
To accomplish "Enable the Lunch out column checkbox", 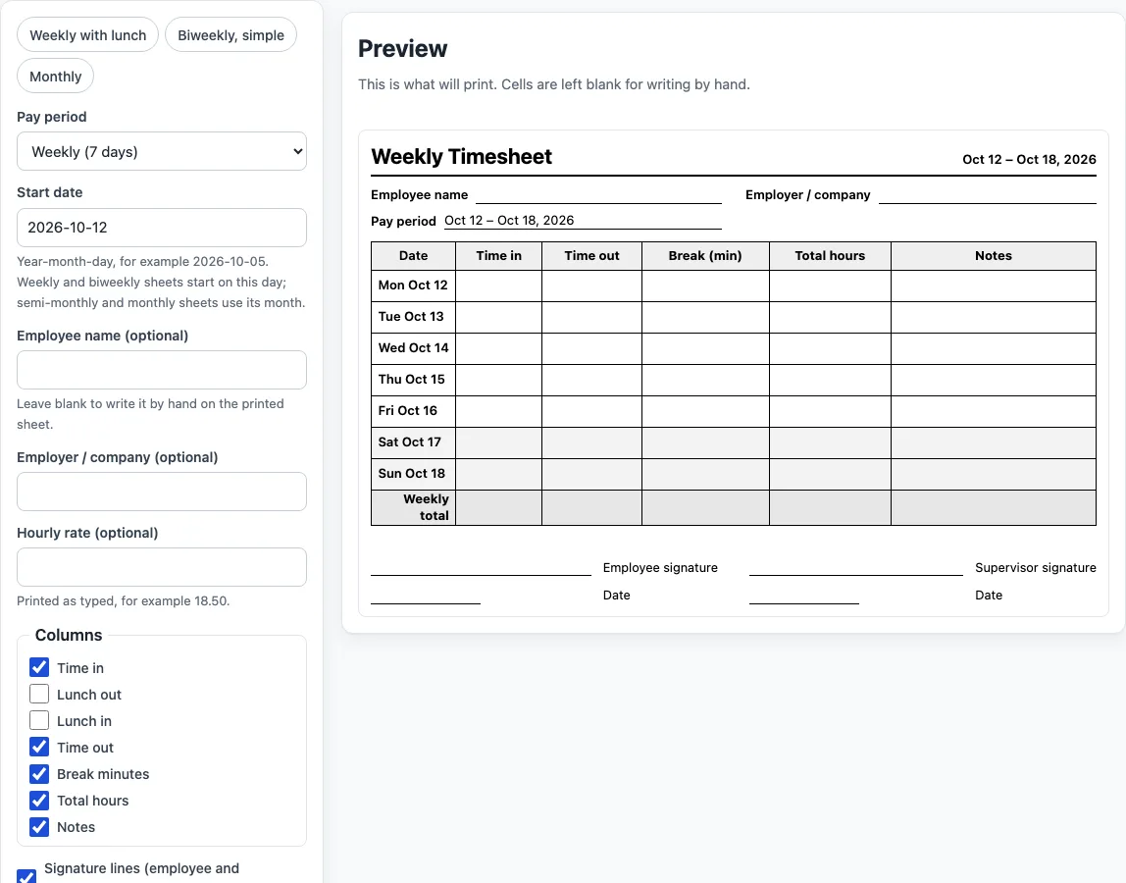I will click(x=39, y=694).
